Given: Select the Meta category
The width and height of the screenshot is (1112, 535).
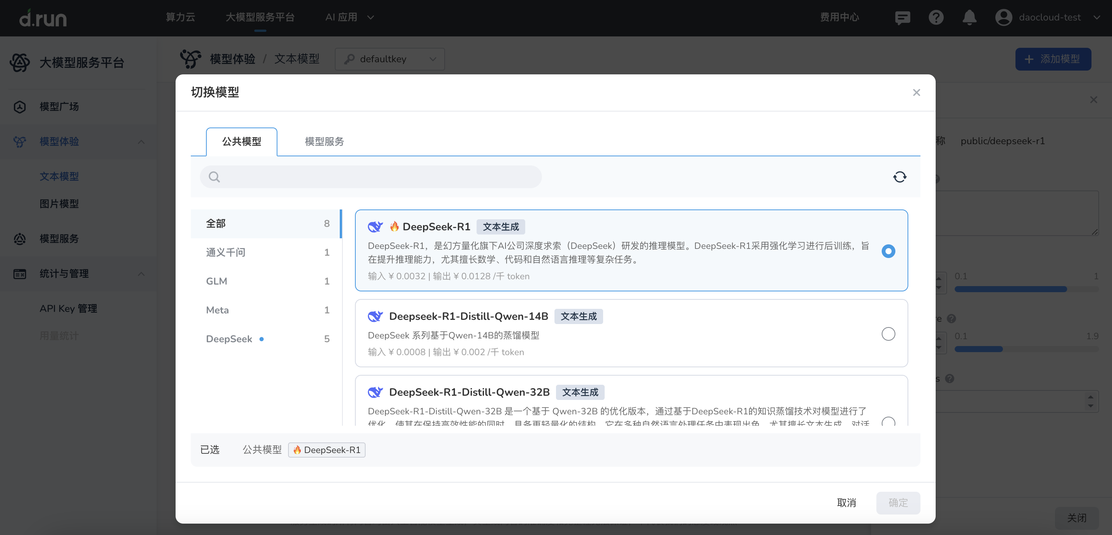Looking at the screenshot, I should pos(266,310).
